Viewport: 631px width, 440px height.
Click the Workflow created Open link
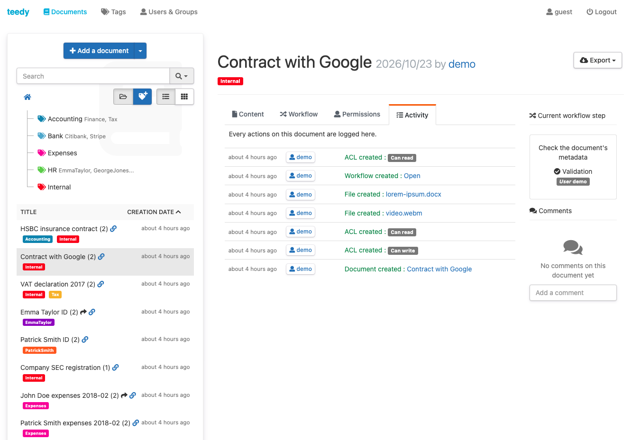[x=412, y=176]
